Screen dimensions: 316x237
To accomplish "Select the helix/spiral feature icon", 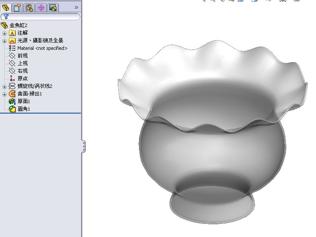I will tap(12, 86).
